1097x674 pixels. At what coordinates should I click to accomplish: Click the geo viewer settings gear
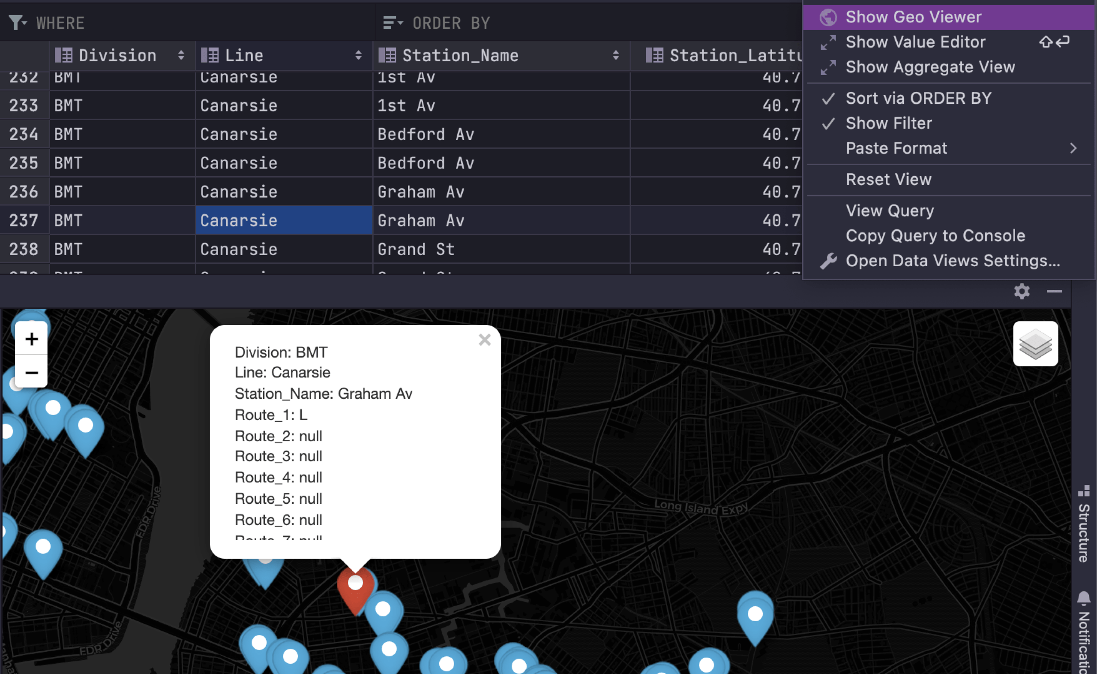(x=1022, y=291)
